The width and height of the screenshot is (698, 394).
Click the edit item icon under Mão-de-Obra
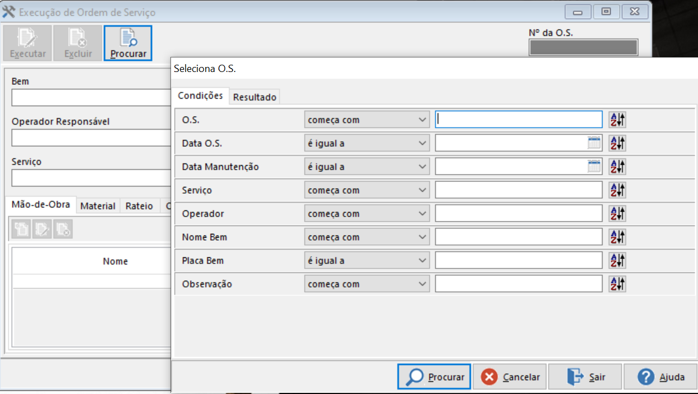pyautogui.click(x=42, y=229)
